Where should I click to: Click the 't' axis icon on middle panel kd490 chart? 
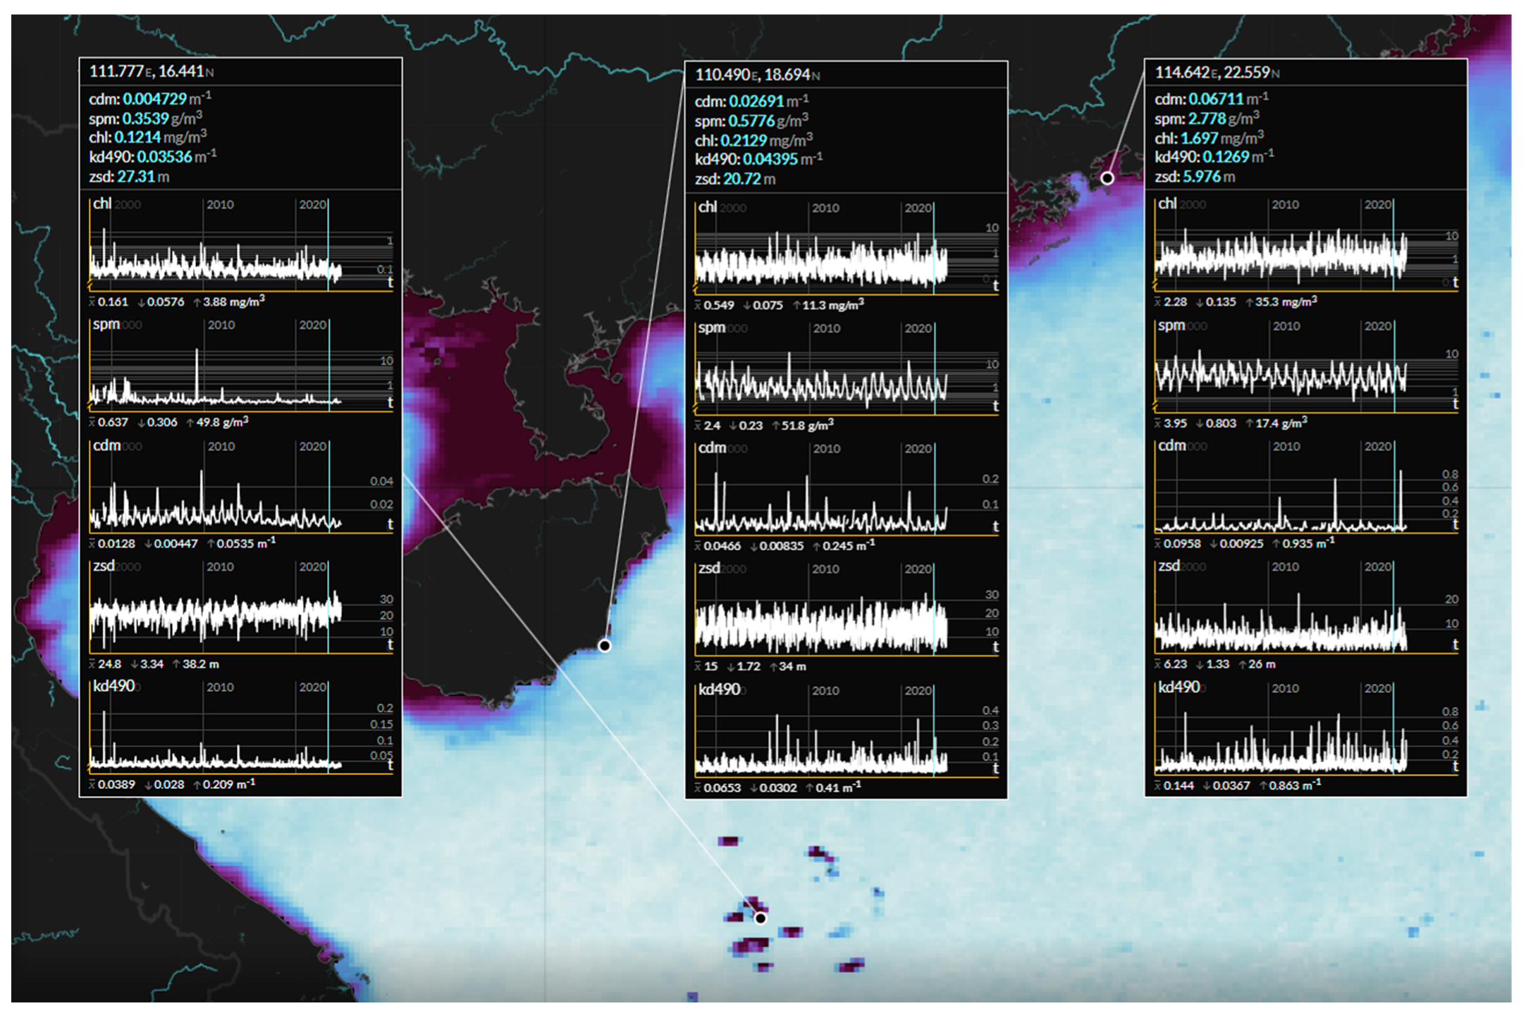pos(995,769)
